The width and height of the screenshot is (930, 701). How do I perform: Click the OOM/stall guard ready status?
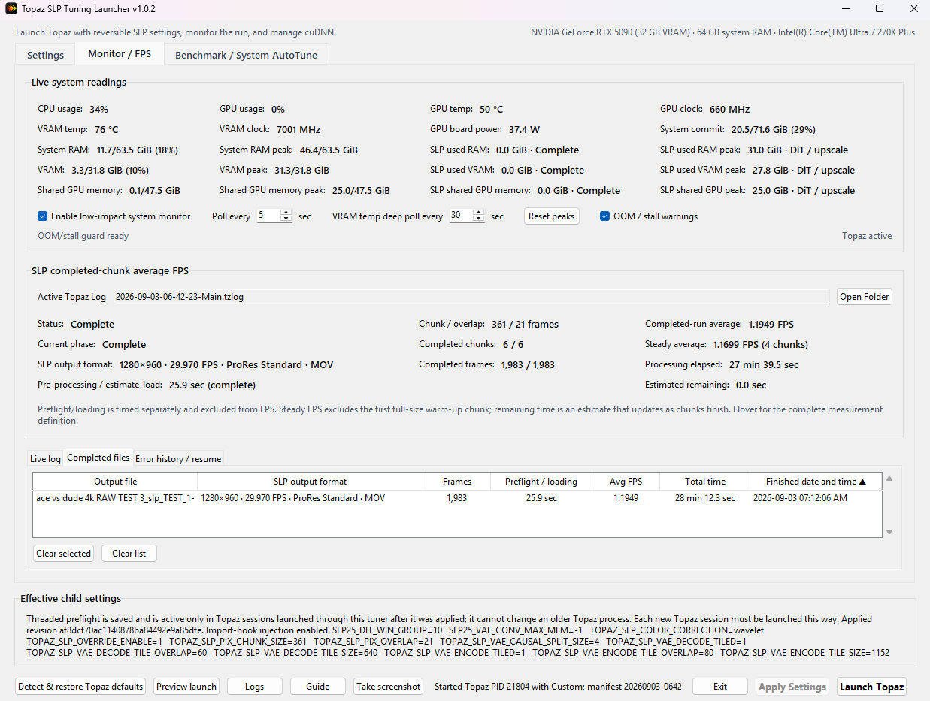[x=83, y=236]
